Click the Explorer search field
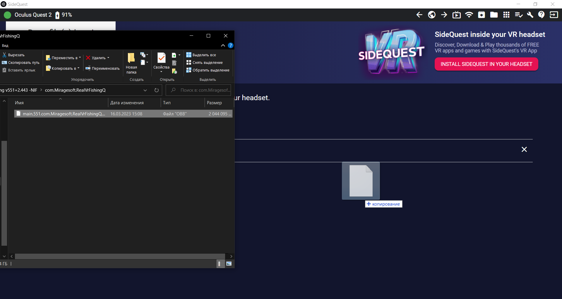 198,90
